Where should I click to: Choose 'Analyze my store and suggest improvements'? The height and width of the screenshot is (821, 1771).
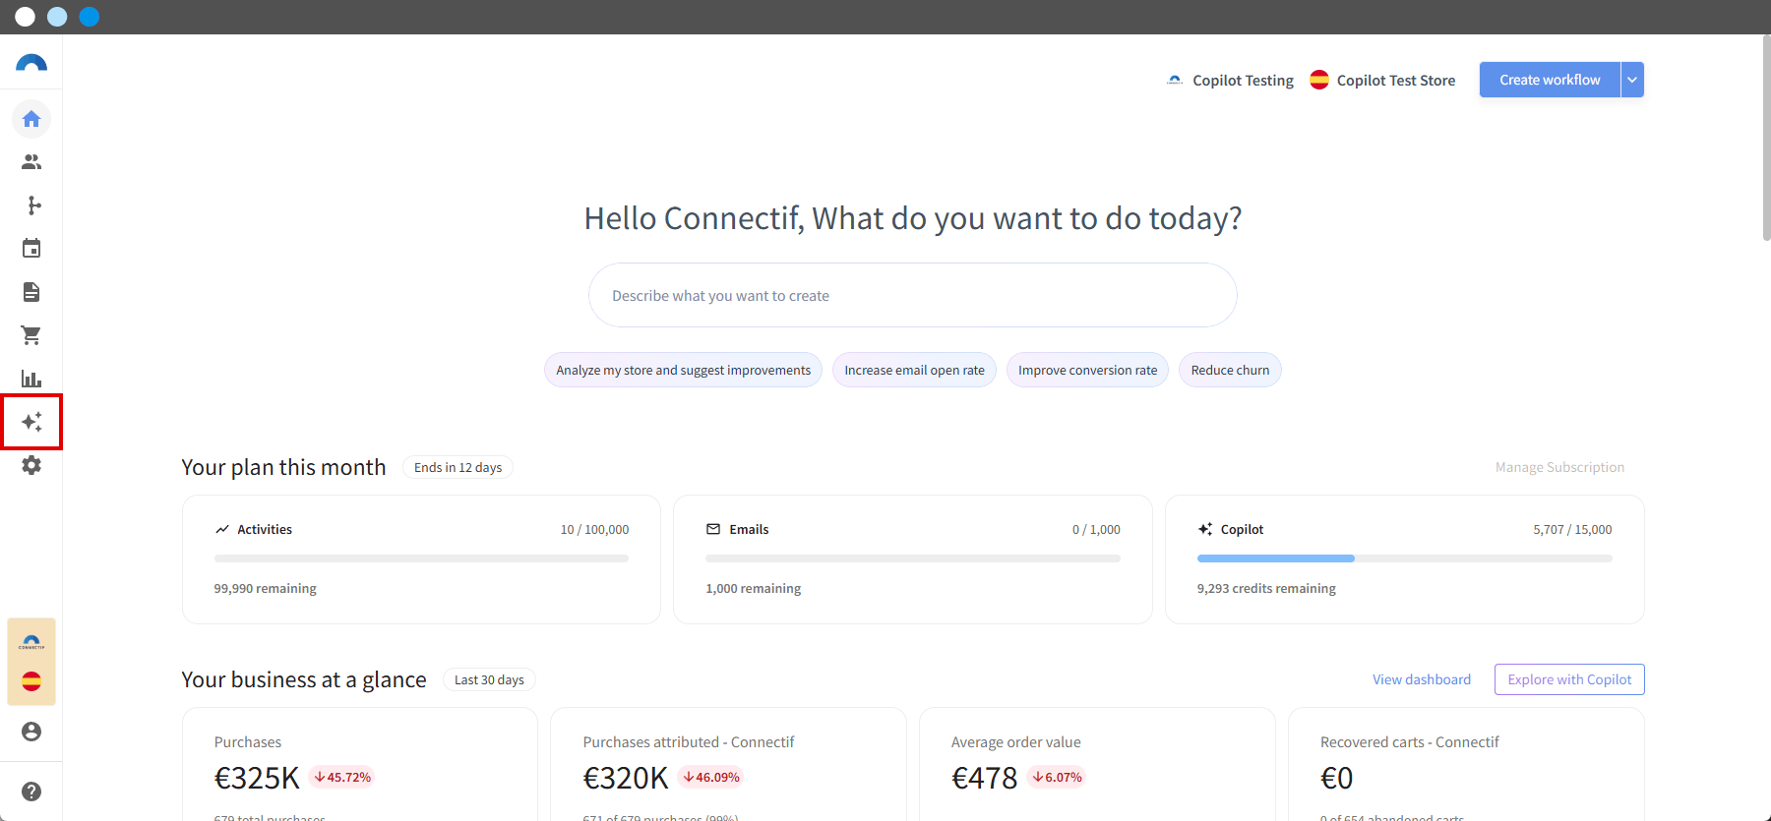684,370
